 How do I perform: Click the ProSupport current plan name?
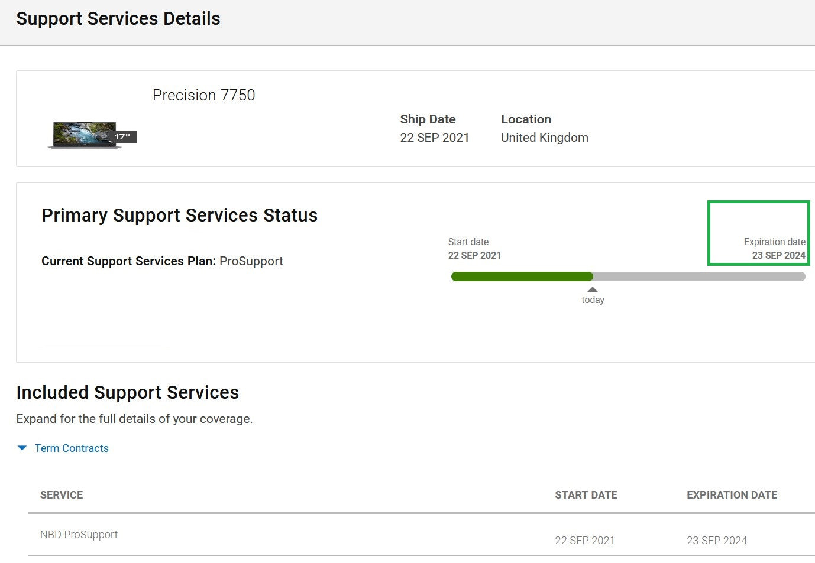251,261
